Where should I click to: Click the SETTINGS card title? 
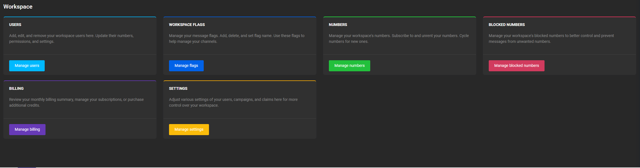click(x=178, y=88)
